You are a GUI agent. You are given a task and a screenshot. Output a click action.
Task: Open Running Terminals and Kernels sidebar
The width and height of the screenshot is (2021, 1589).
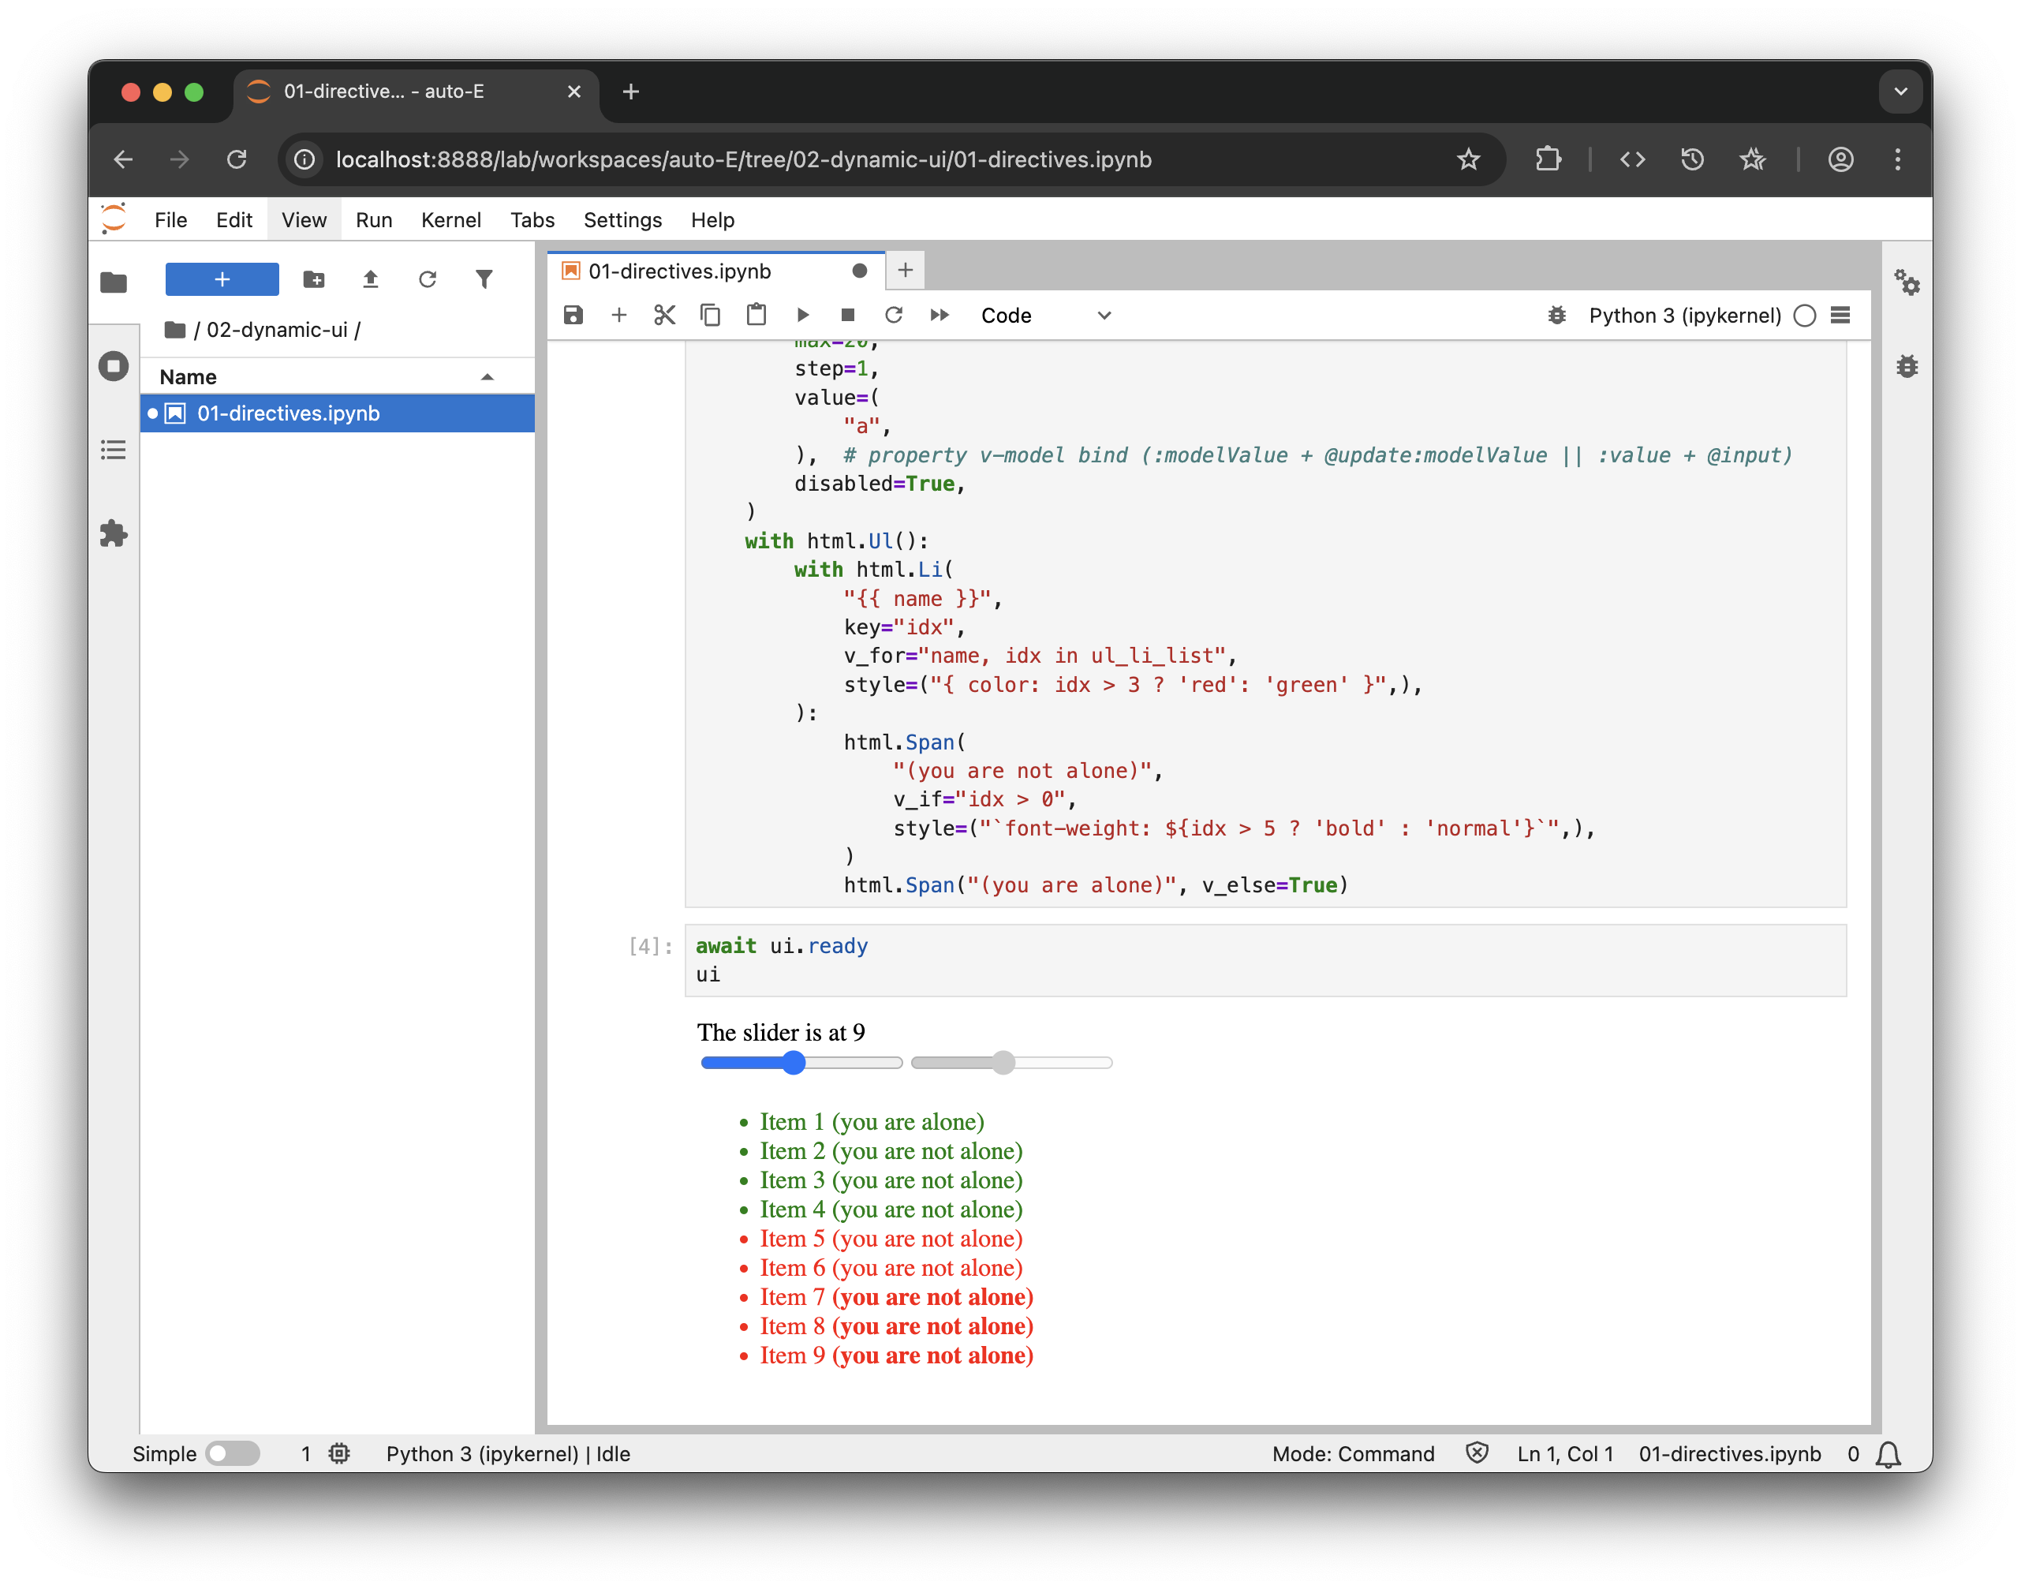click(114, 365)
